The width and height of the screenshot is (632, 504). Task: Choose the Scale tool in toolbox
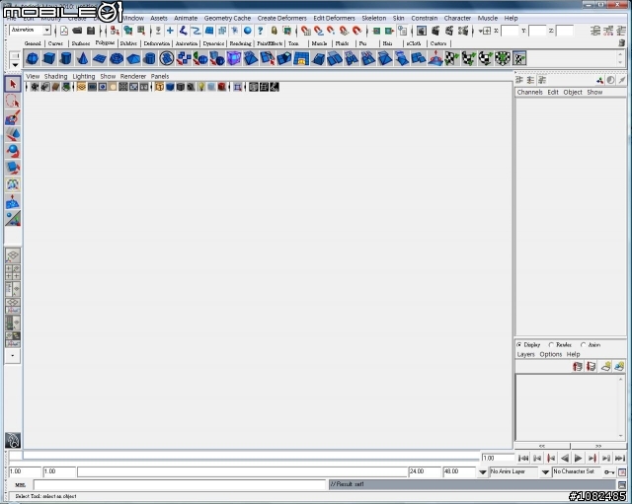pos(13,168)
